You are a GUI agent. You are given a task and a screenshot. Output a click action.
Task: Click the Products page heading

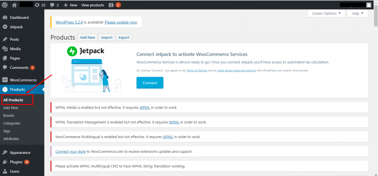click(63, 37)
